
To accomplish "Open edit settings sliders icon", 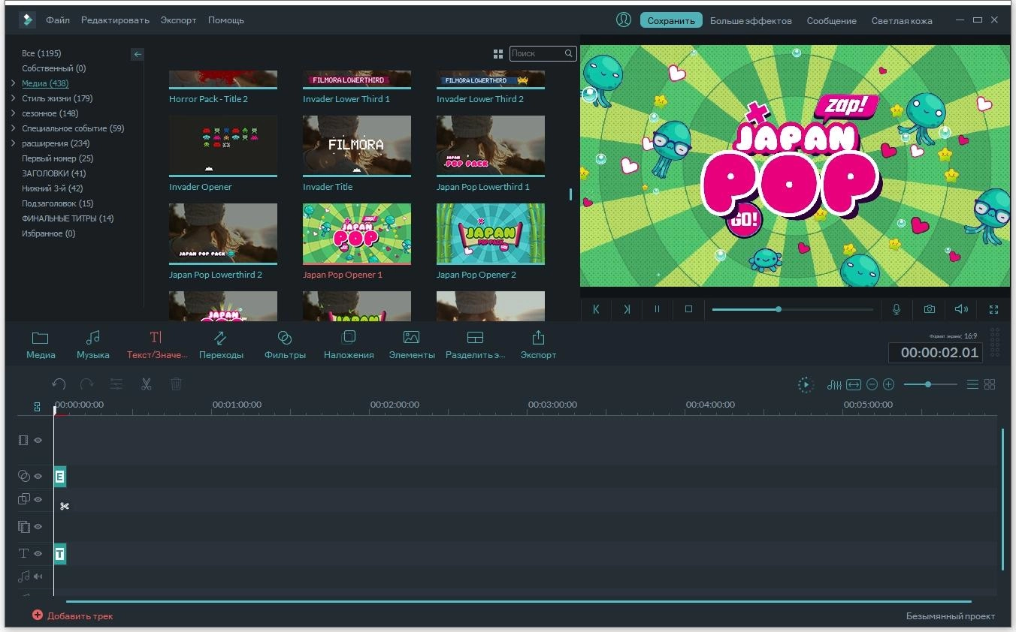I will point(116,384).
